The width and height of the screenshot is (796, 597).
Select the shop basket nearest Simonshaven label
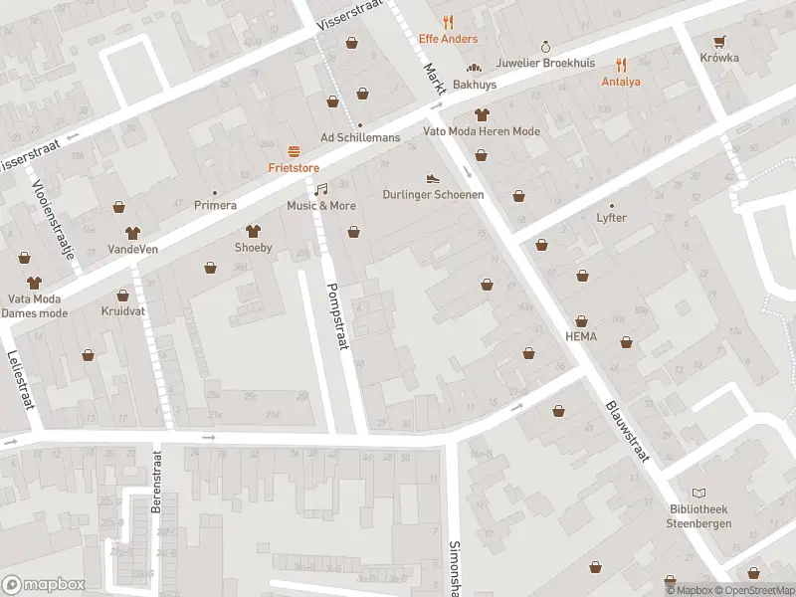(x=595, y=566)
